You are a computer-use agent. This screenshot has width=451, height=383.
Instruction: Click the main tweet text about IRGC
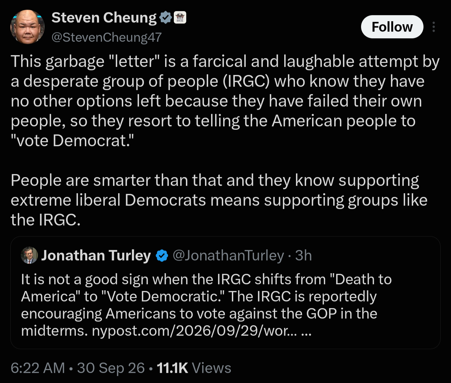pyautogui.click(x=225, y=101)
